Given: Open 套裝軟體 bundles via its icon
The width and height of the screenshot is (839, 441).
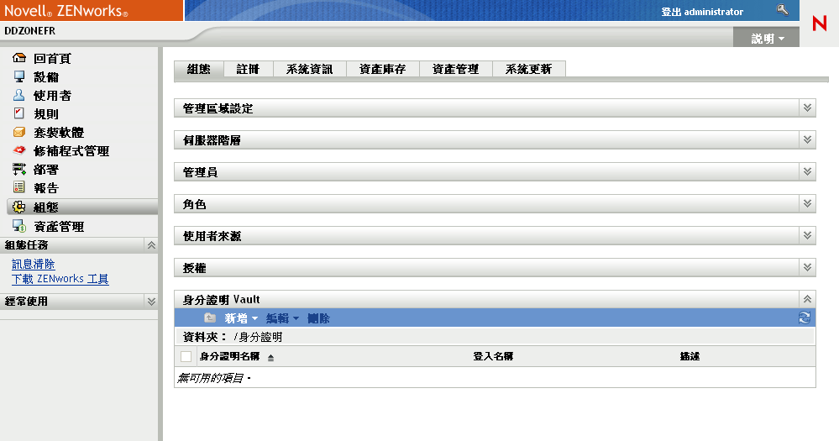Looking at the screenshot, I should click(x=20, y=133).
